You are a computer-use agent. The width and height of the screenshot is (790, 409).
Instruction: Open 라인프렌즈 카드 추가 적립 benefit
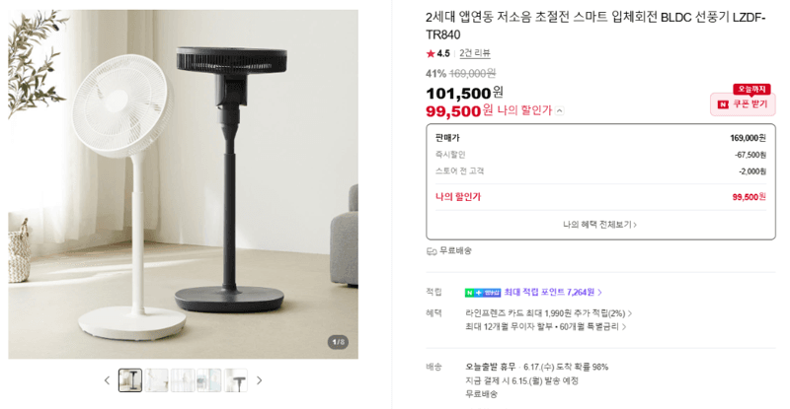click(x=548, y=313)
